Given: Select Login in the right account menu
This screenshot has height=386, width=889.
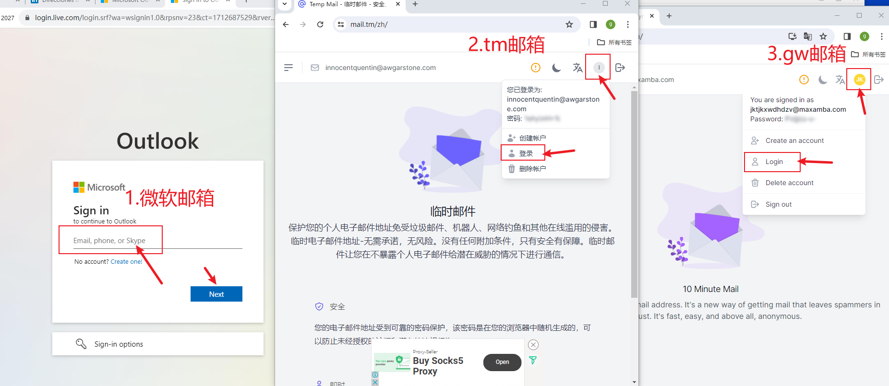Looking at the screenshot, I should pos(774,162).
